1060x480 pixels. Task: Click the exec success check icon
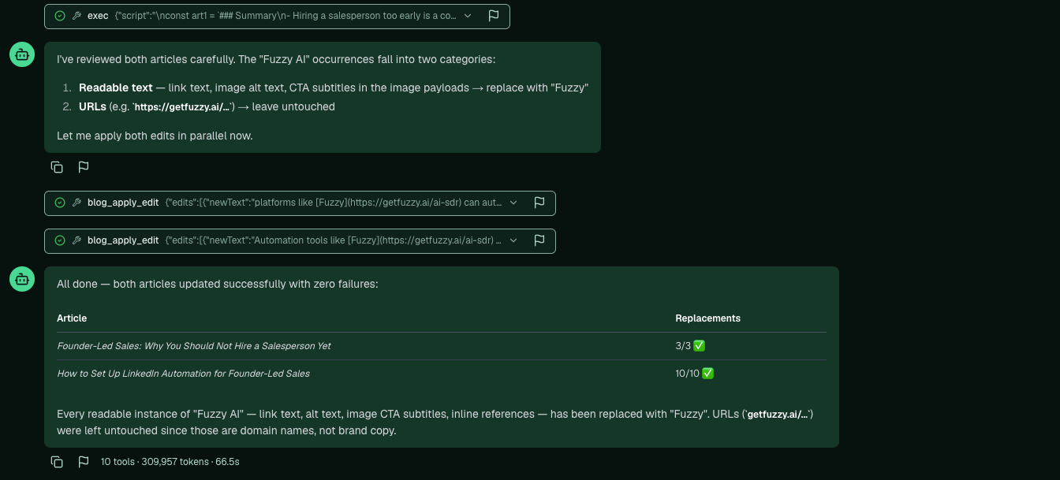[x=60, y=16]
